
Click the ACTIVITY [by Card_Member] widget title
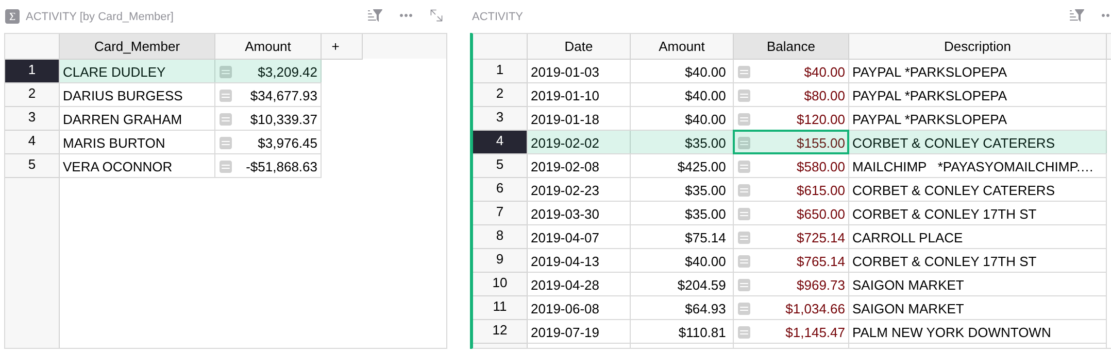pyautogui.click(x=99, y=16)
